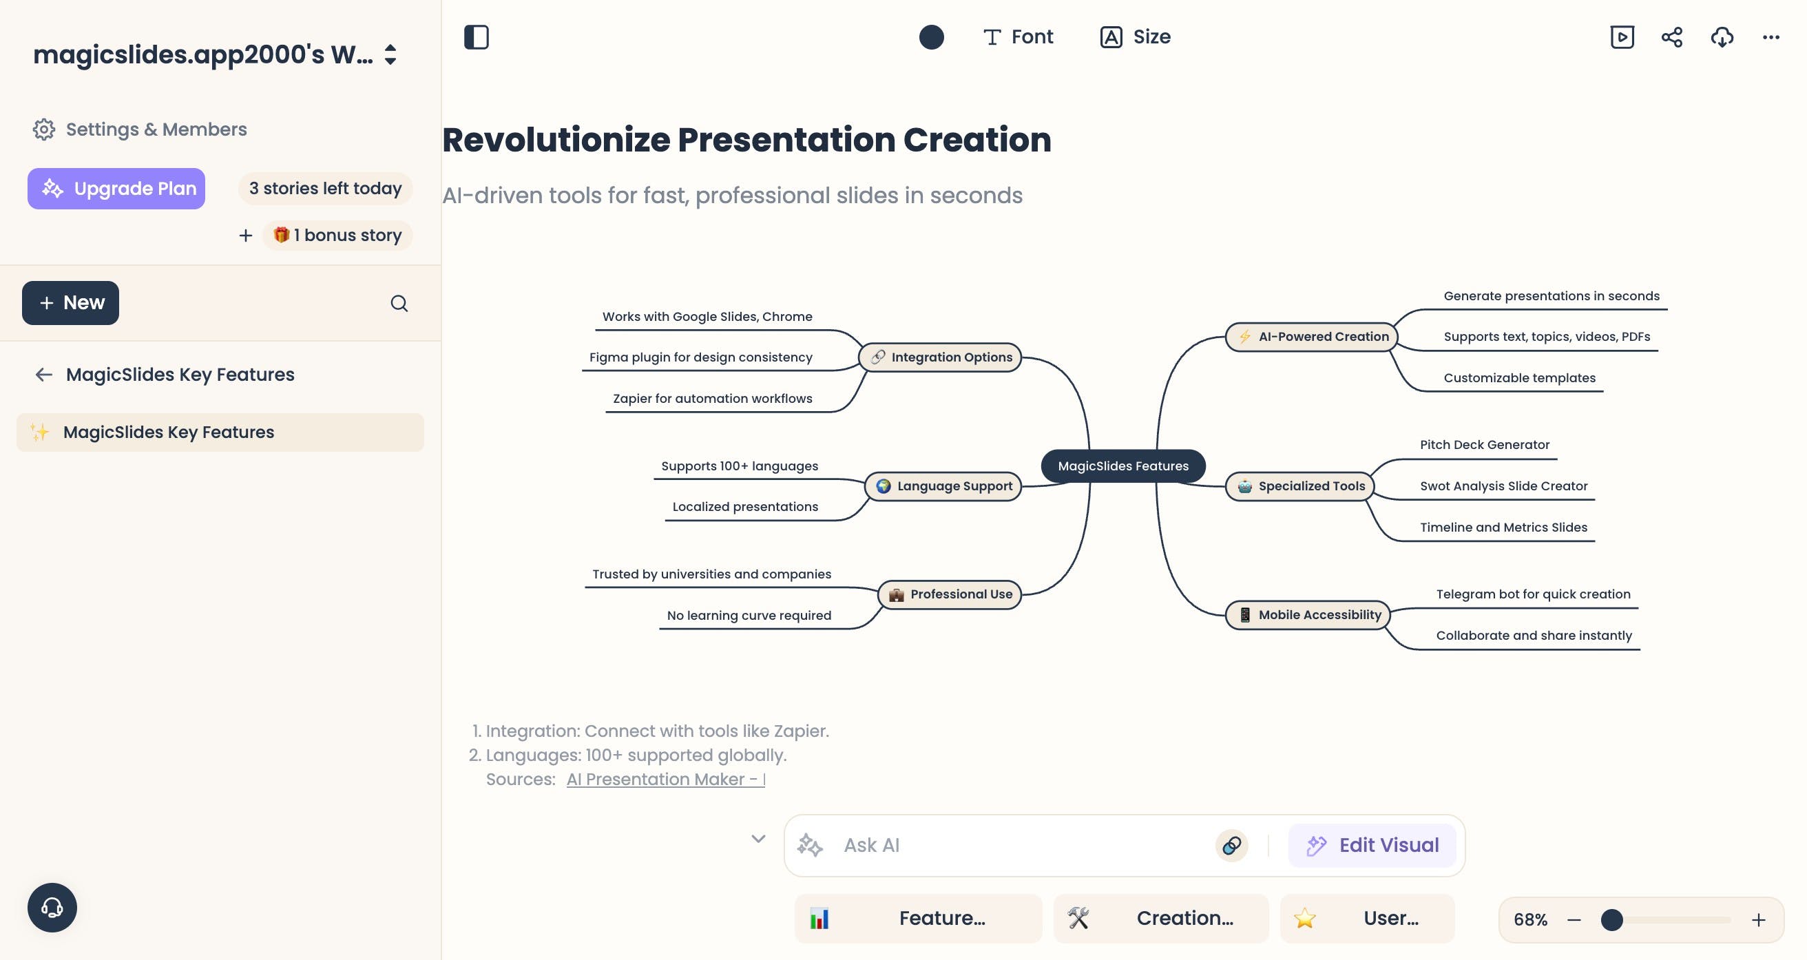
Task: Click the Upgrade Plan button
Action: click(x=116, y=188)
